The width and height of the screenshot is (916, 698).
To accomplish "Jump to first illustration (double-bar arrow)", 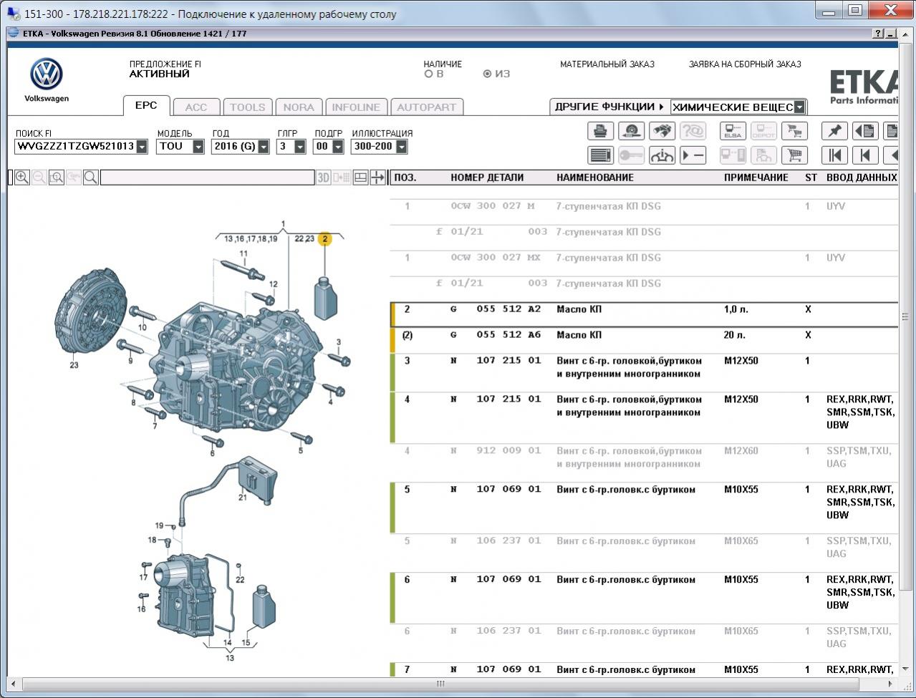I will 834,155.
